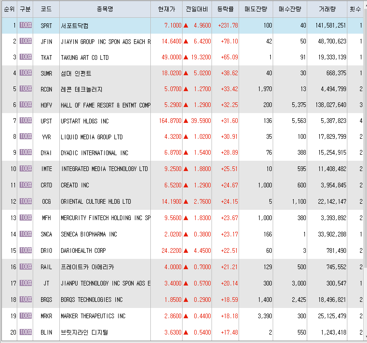Click the 100% badge in SUMR row
This screenshot has width=367, height=343.
pos(26,73)
